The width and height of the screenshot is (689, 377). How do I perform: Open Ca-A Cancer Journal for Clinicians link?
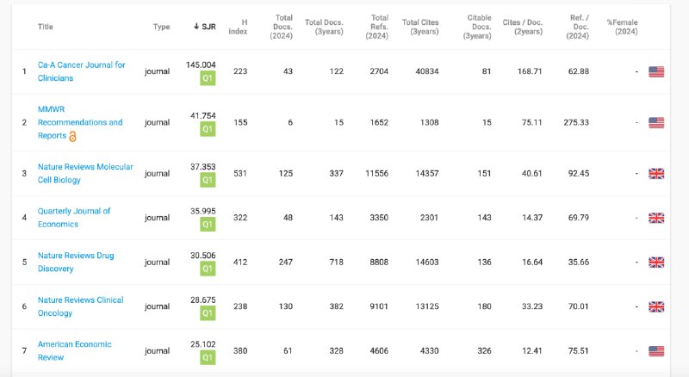[81, 71]
